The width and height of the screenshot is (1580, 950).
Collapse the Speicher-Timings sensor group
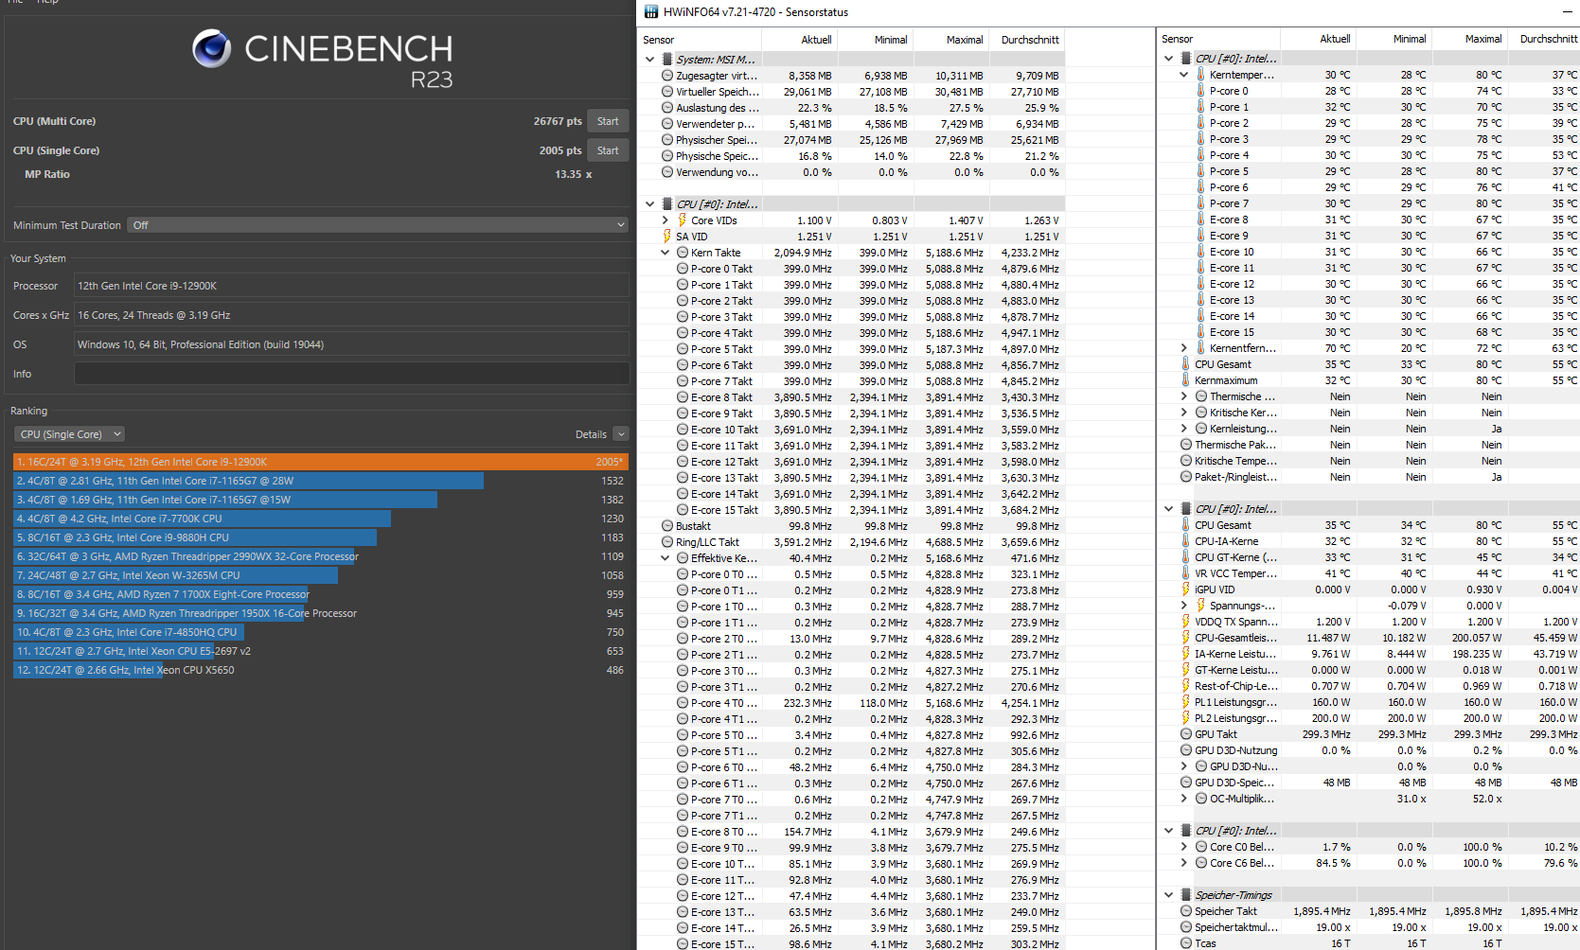[1168, 895]
